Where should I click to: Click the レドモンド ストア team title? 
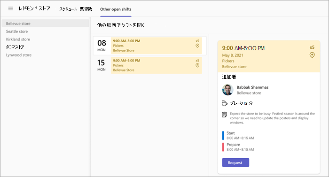(34, 8)
